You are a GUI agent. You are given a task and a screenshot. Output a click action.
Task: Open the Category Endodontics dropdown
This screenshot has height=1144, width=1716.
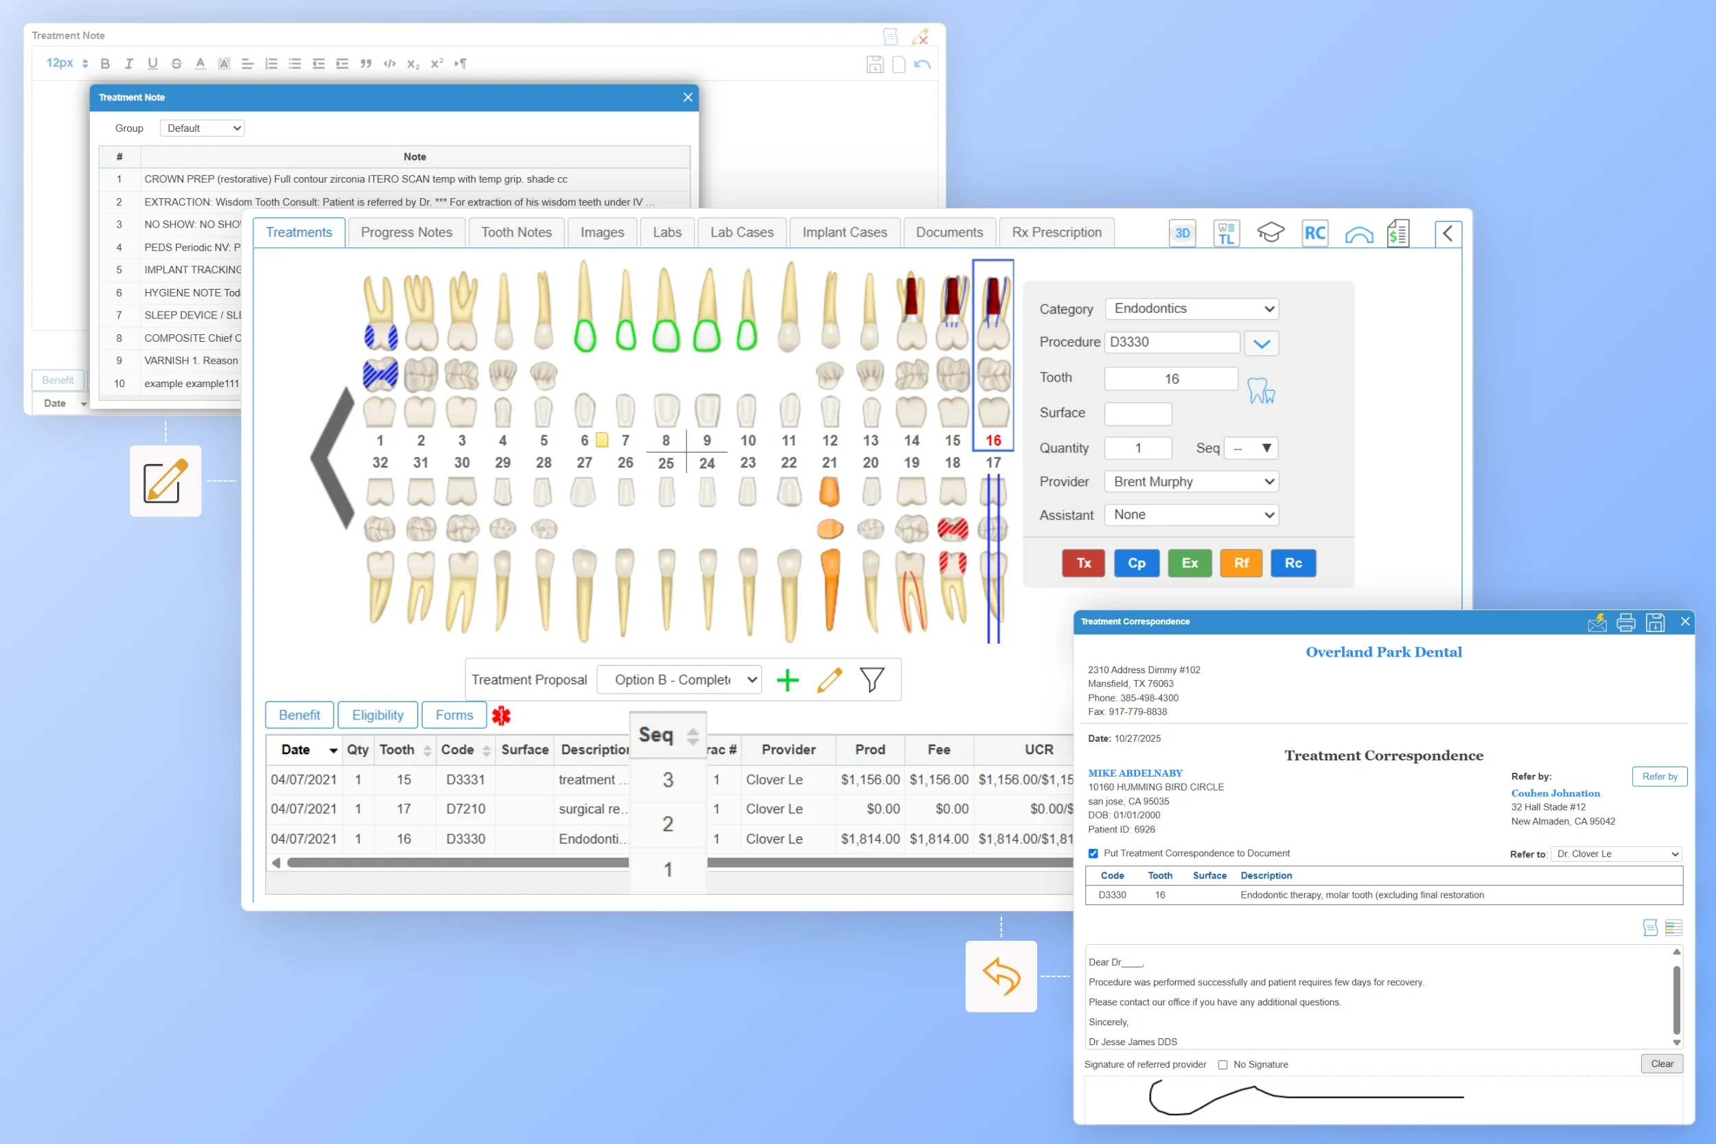pyautogui.click(x=1192, y=309)
